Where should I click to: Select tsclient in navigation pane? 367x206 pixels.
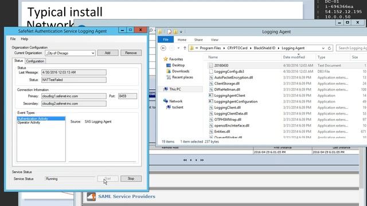177,107
